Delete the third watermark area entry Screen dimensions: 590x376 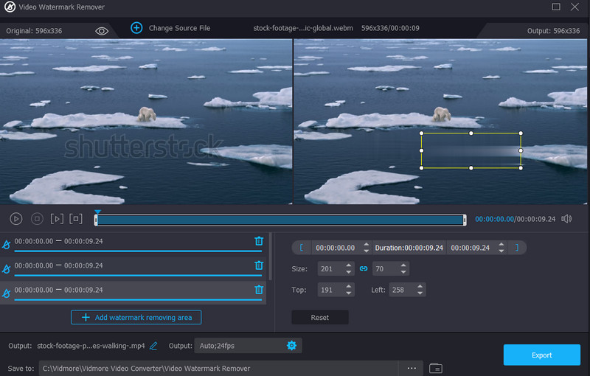point(259,290)
